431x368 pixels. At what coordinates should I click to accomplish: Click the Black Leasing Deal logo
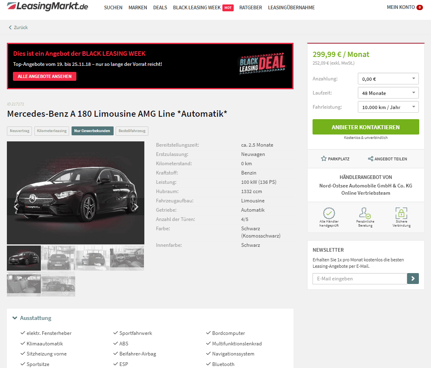pyautogui.click(x=262, y=64)
